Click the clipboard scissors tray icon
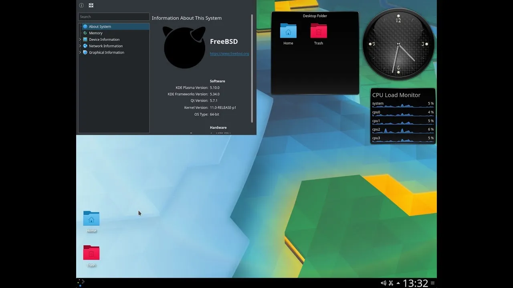Image resolution: width=513 pixels, height=288 pixels. click(x=391, y=283)
